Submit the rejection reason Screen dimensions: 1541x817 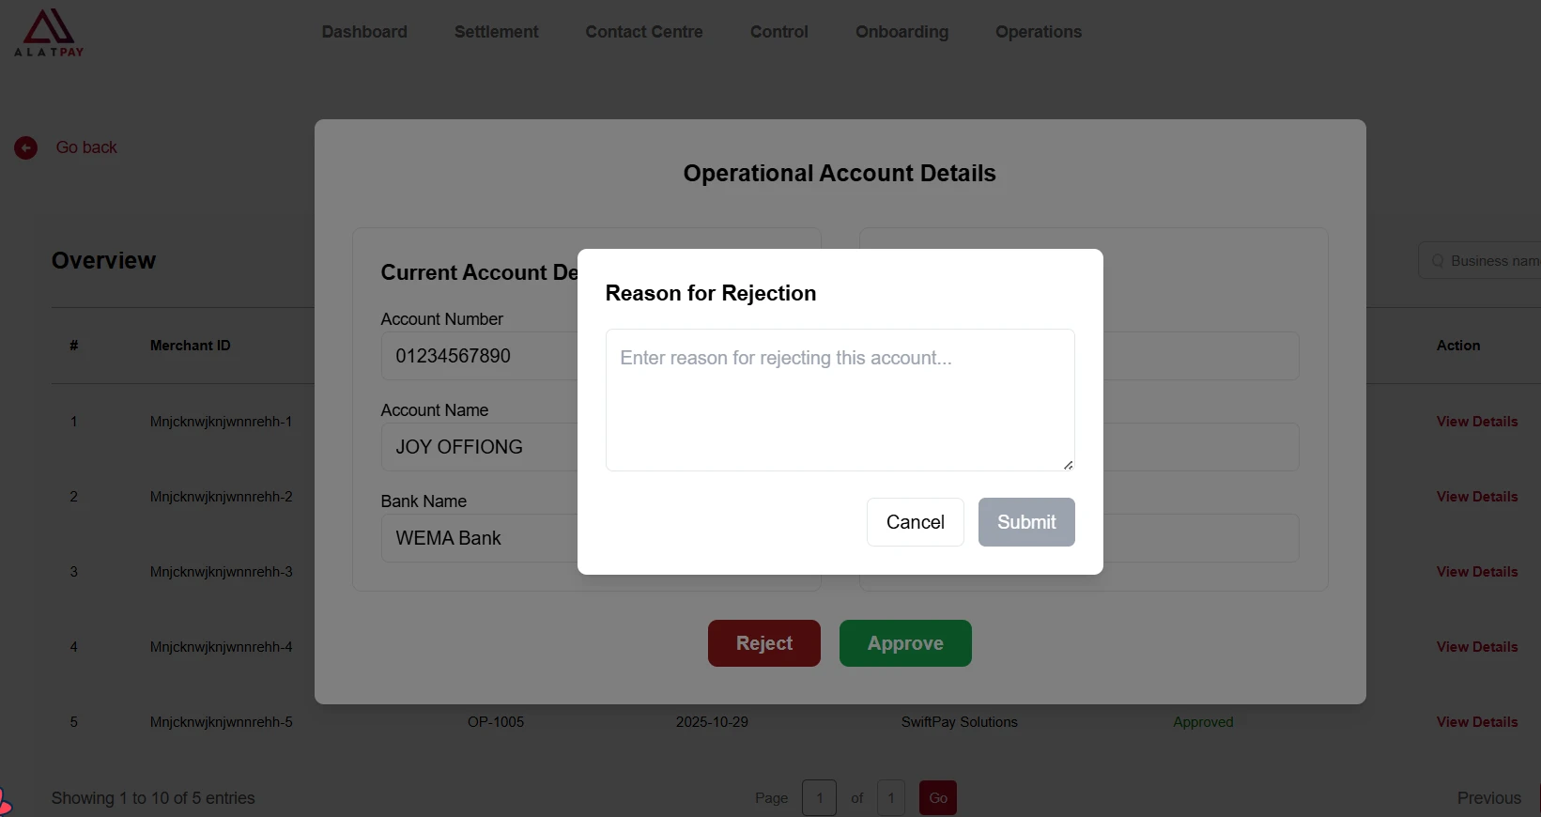[x=1025, y=522]
